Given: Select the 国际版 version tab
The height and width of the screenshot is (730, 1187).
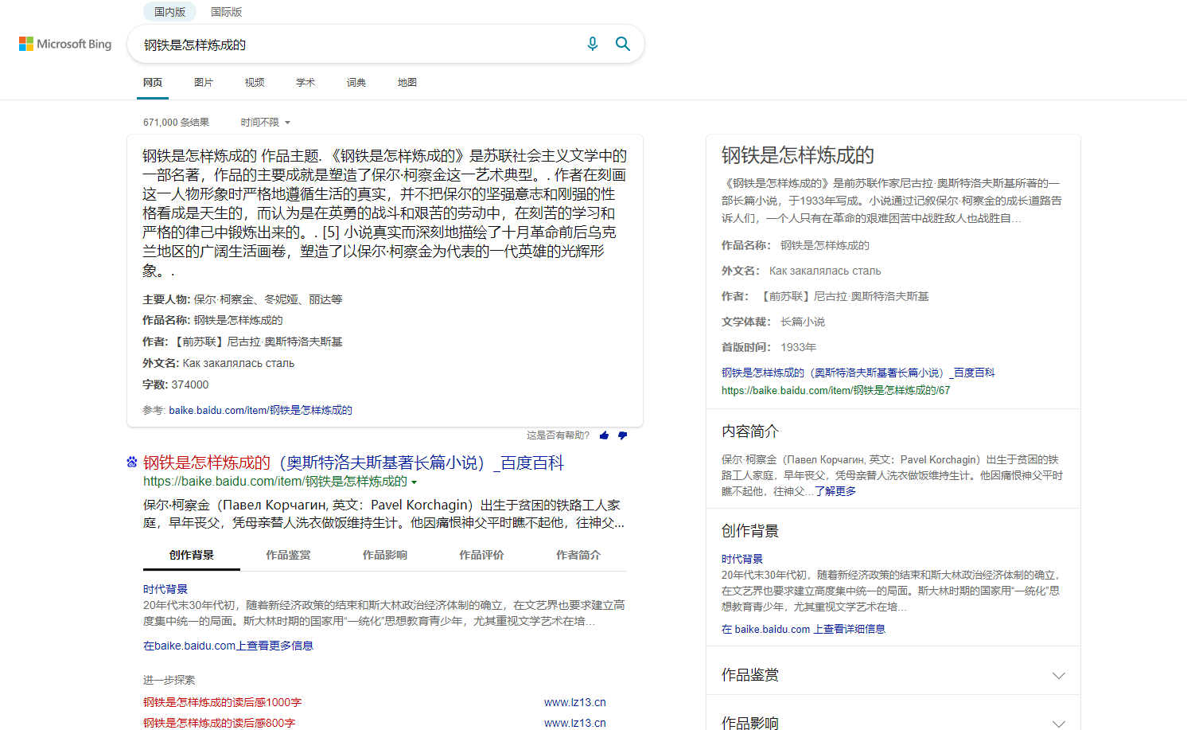Looking at the screenshot, I should click(227, 12).
